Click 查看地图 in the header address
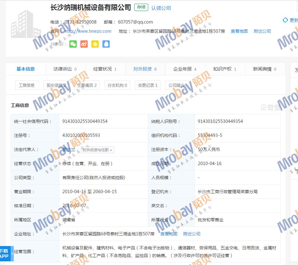 point(239,31)
